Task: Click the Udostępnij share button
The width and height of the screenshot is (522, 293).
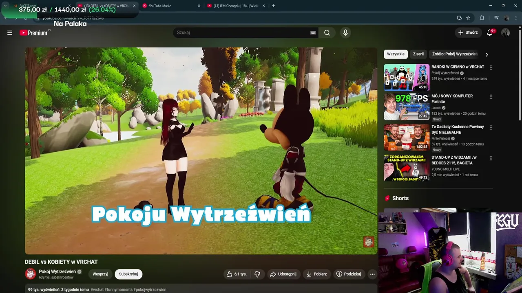Action: (x=283, y=274)
